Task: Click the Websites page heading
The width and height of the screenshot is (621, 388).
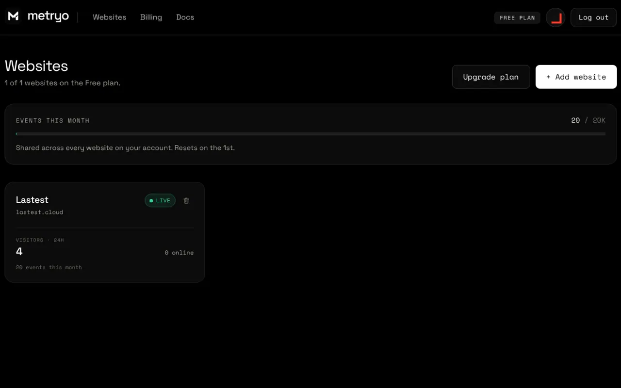Action: [x=36, y=66]
